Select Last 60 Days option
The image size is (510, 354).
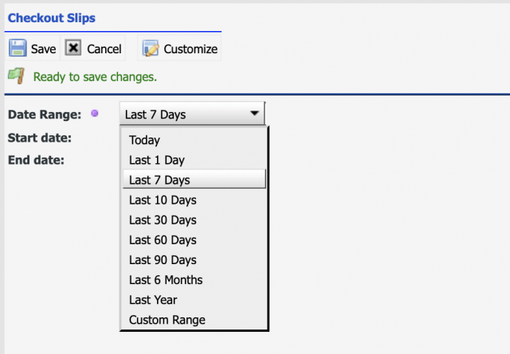(194, 240)
